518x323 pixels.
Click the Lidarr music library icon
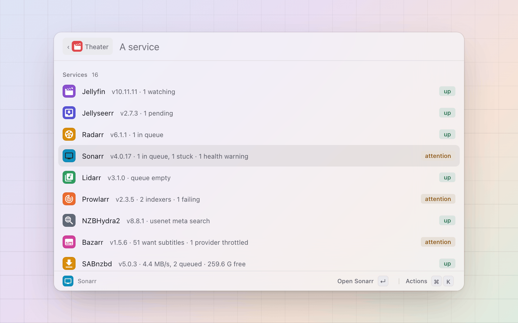tap(69, 177)
